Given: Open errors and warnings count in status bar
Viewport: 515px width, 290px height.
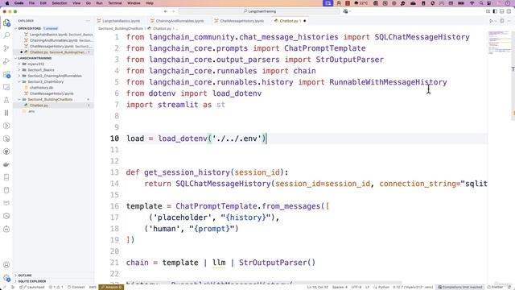Looking at the screenshot, I should click(56, 287).
